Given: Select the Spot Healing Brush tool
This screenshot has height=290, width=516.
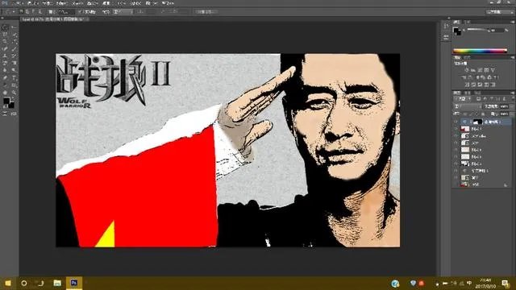Looking at the screenshot, I should pos(5,48).
